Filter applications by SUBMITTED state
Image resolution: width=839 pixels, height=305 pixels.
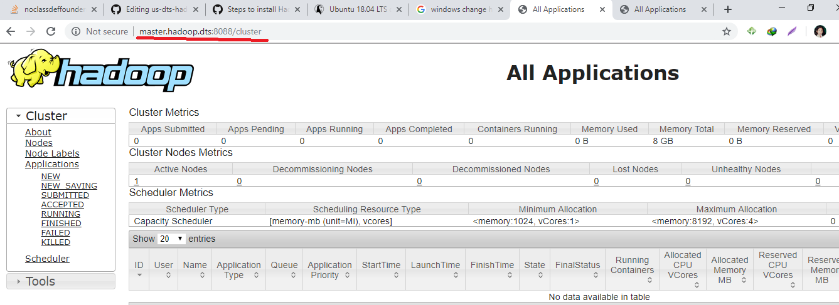point(65,195)
